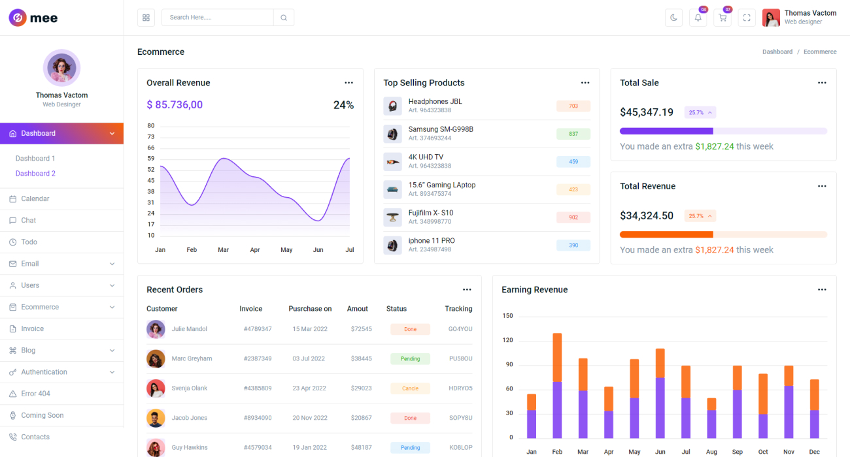Toggle fullscreen mode icon
Screen dimensions: 850x457
tap(747, 18)
